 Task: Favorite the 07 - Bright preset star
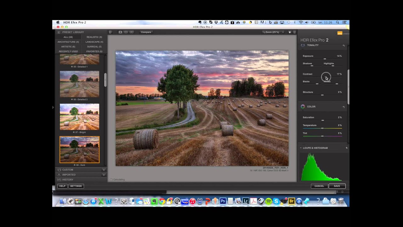click(73, 132)
